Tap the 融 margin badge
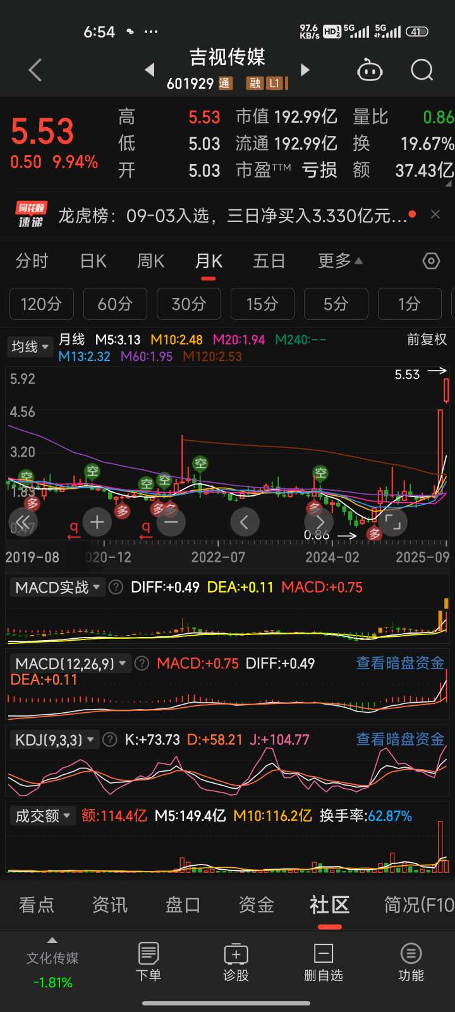This screenshot has width=455, height=1012. coord(255,83)
